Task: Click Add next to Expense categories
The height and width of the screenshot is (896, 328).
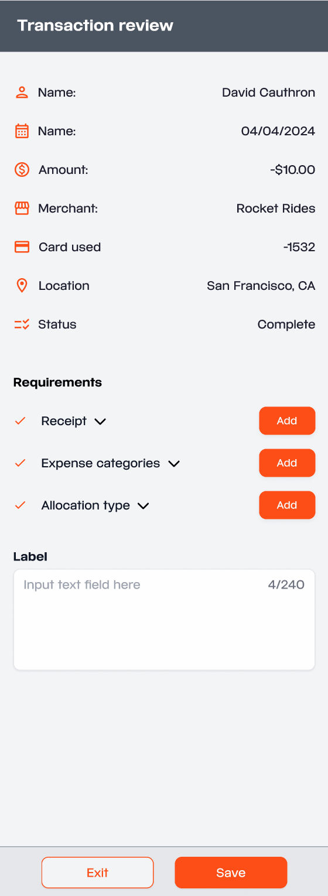Action: 287,463
